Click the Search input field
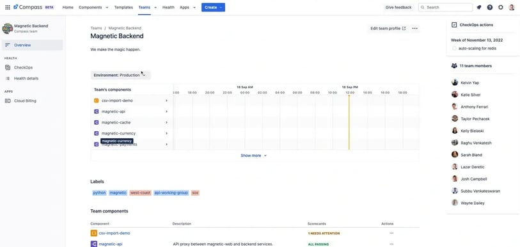 point(445,7)
